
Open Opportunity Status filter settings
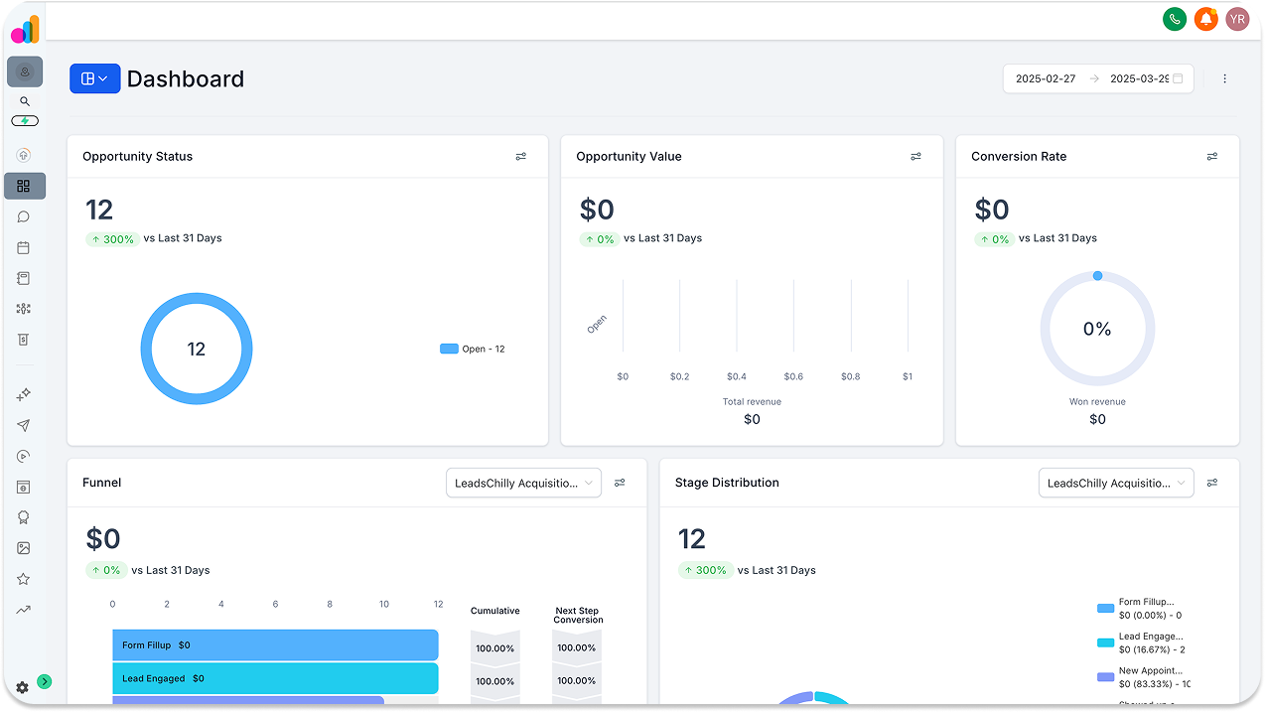pyautogui.click(x=521, y=157)
